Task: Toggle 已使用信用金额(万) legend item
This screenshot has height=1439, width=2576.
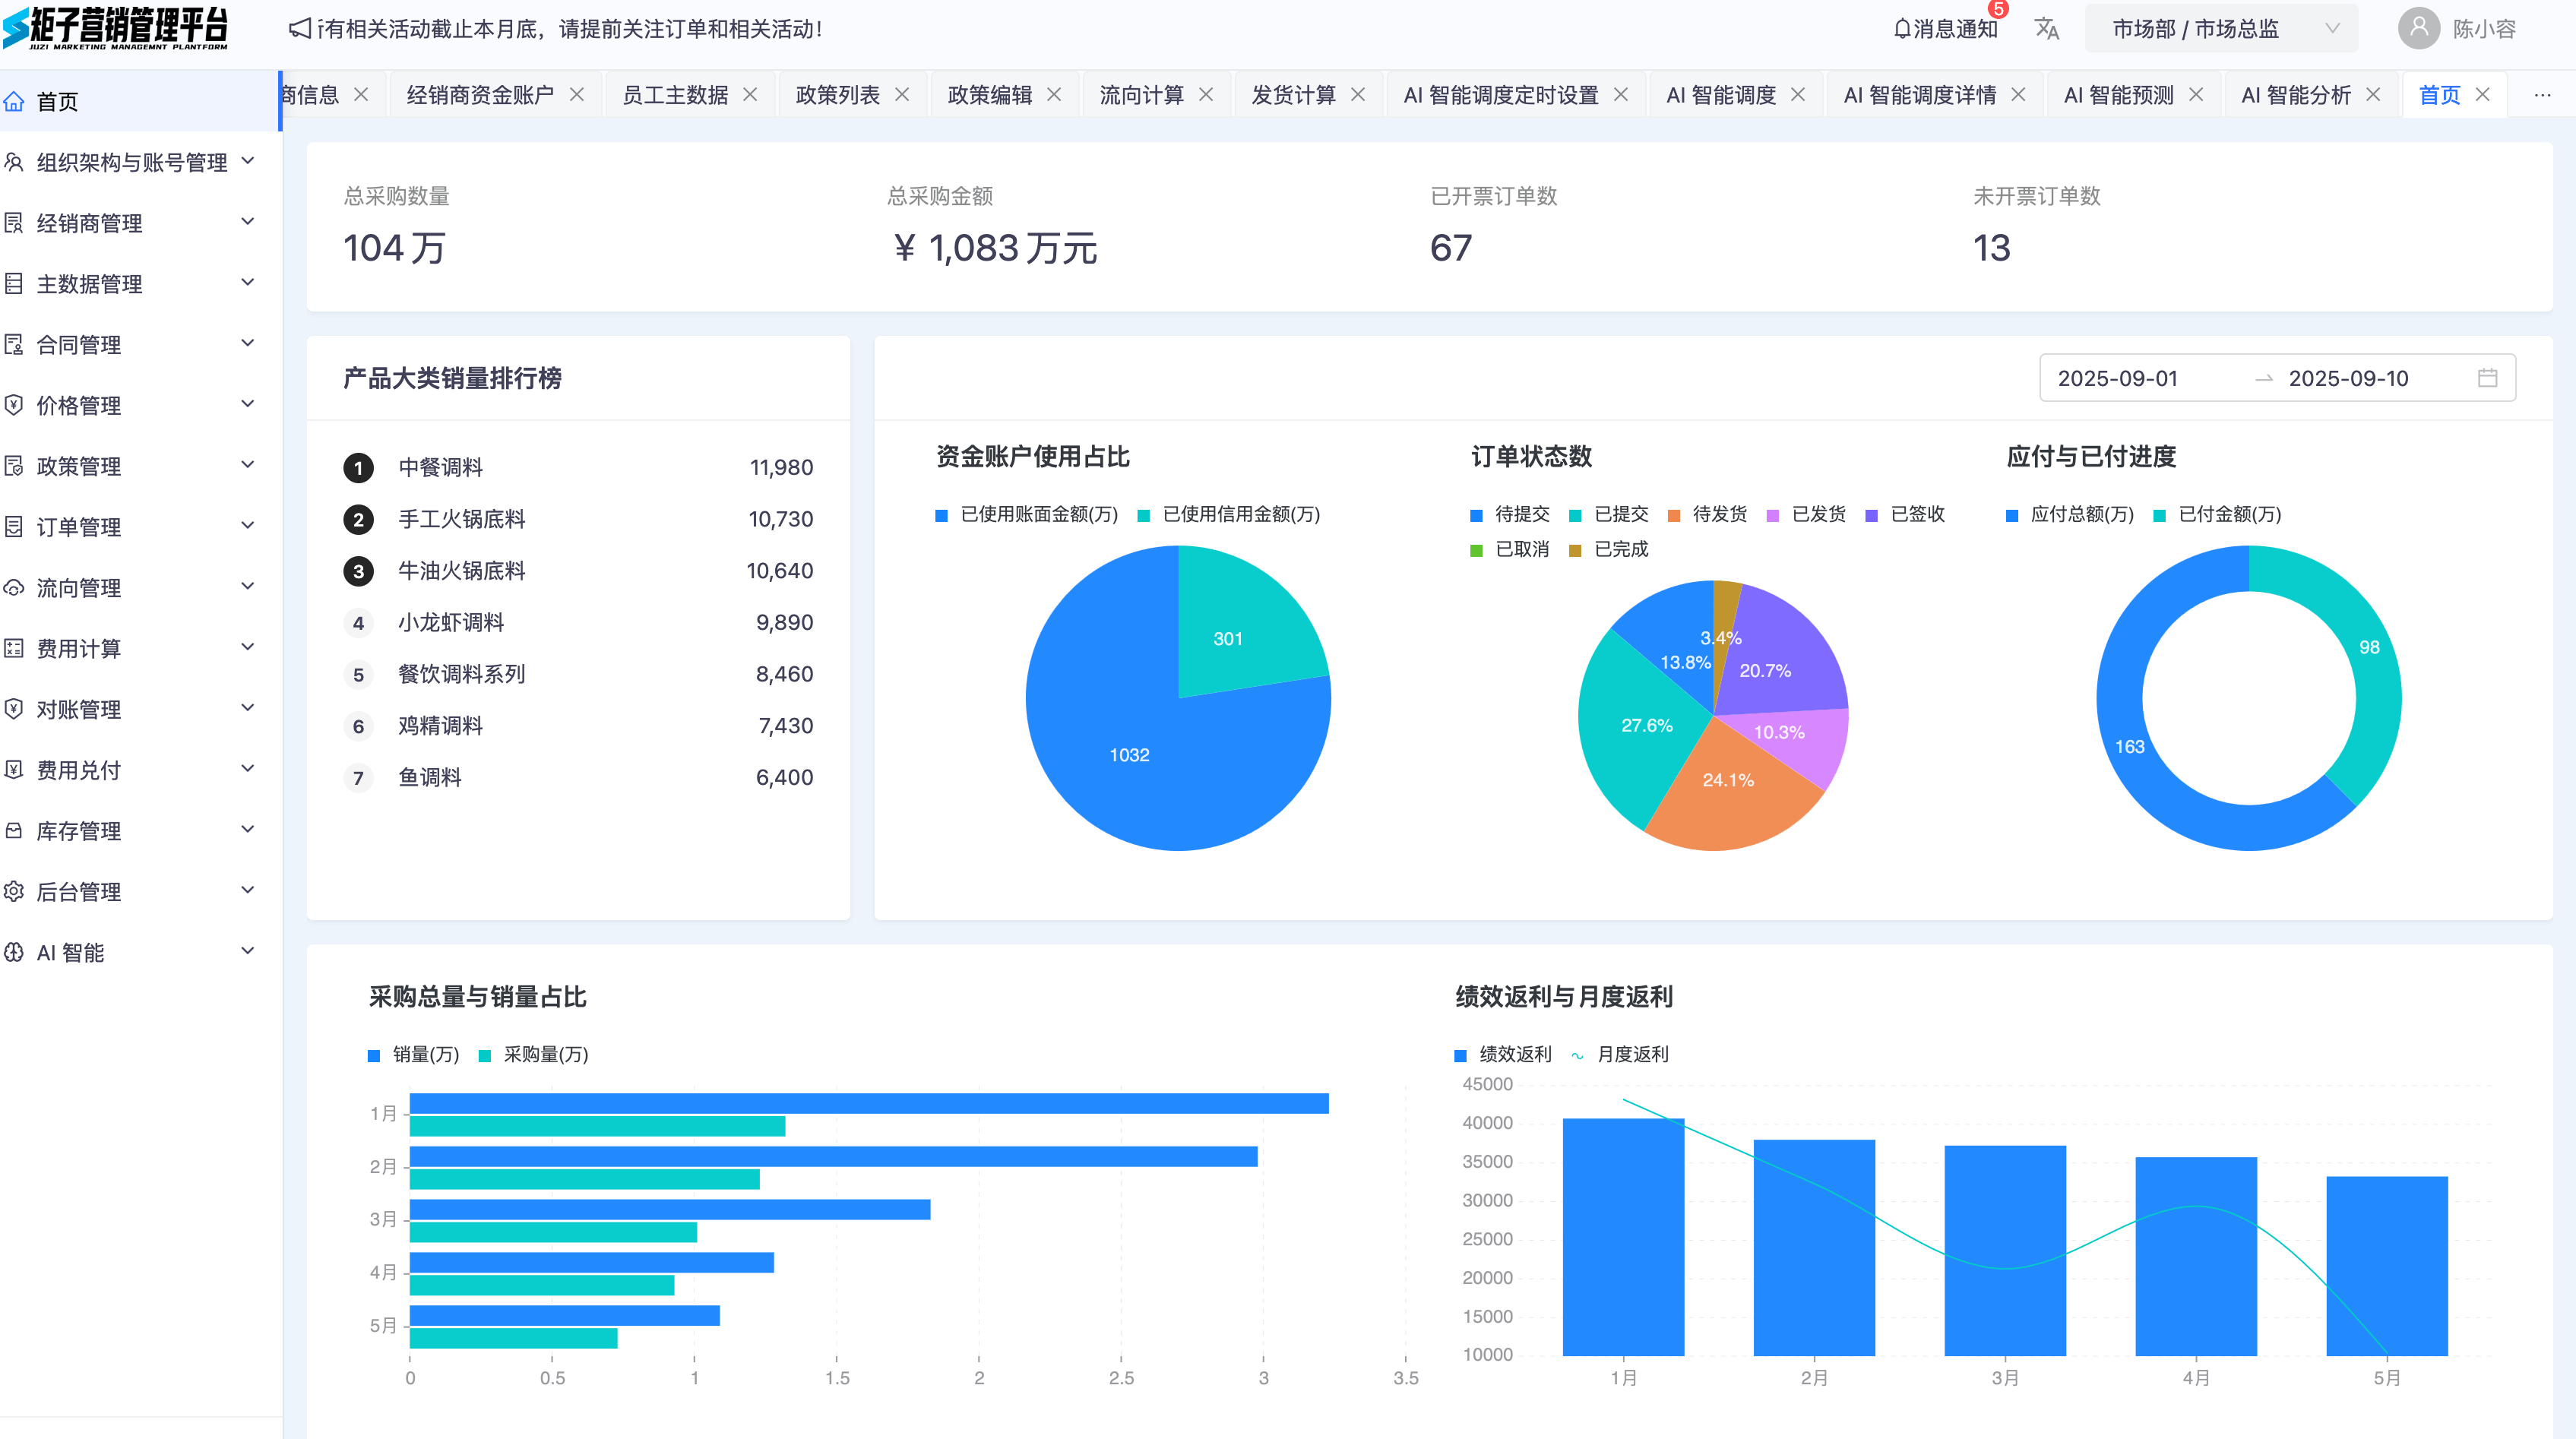Action: [1240, 514]
